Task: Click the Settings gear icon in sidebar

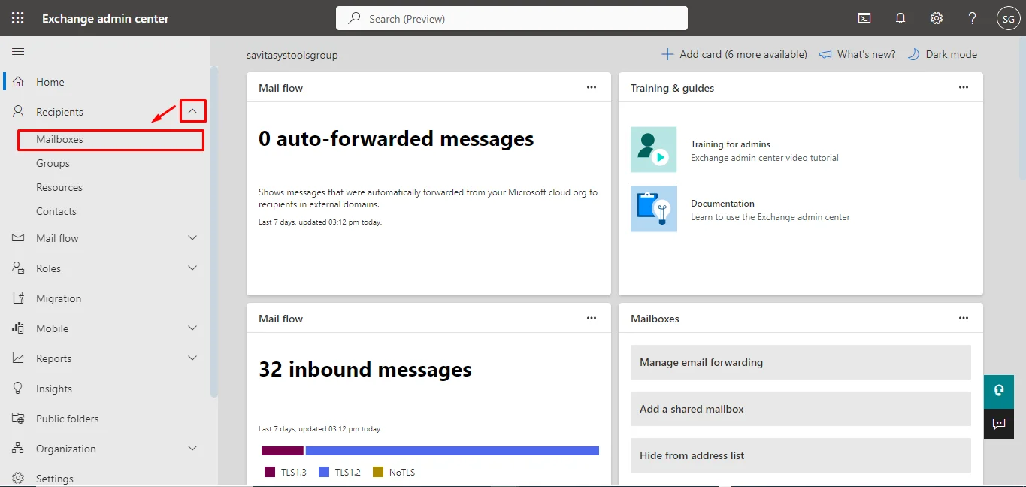Action: tap(19, 478)
